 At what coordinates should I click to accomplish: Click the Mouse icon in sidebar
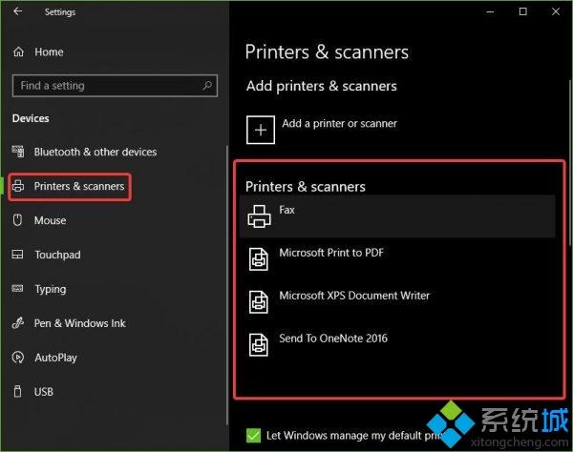pyautogui.click(x=17, y=220)
